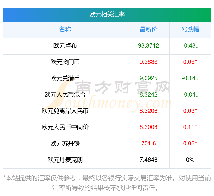Select the 欧元人民币中间价 row name
Image resolution: width=214 pixels, height=196 pixels.
pyautogui.click(x=65, y=127)
